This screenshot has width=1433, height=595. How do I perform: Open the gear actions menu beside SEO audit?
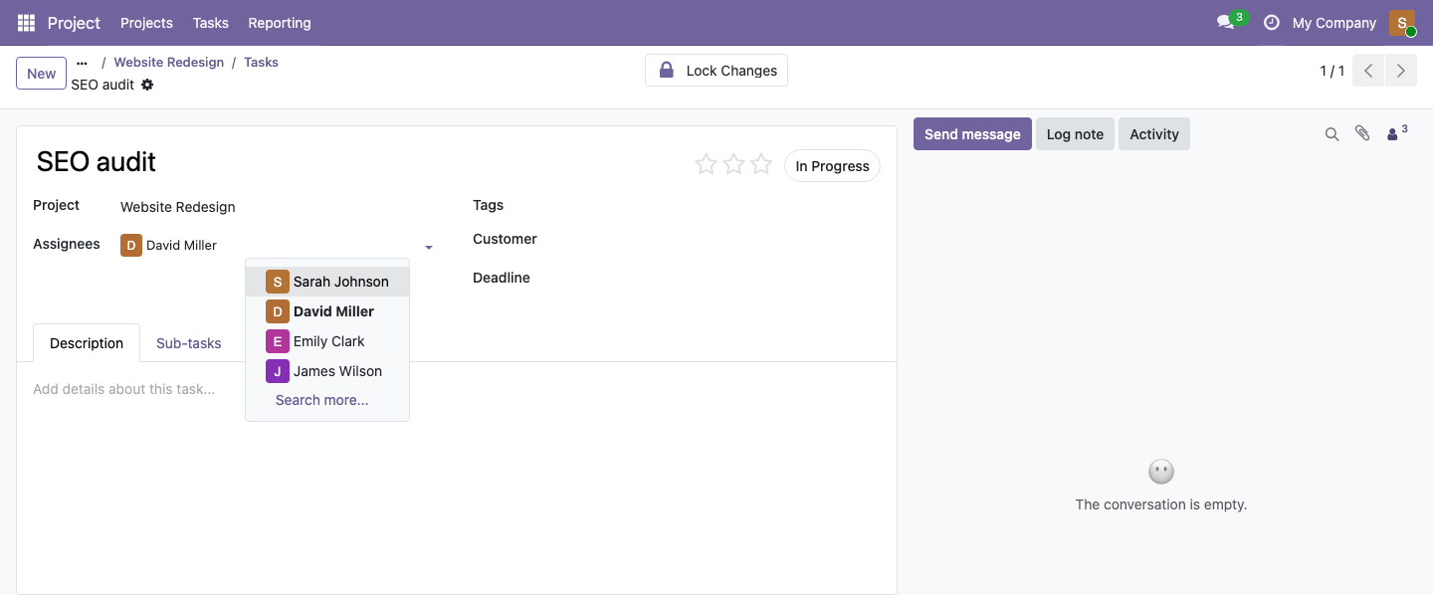click(x=147, y=85)
